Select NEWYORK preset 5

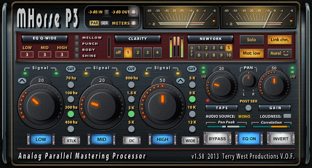pos(229,48)
